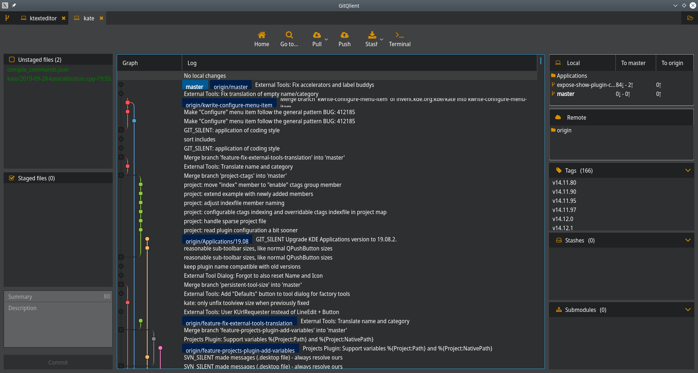Viewport: 698px width, 373px height.
Task: Select commit Merge branch 'project-ctags' into 'master'
Action: tap(235, 176)
